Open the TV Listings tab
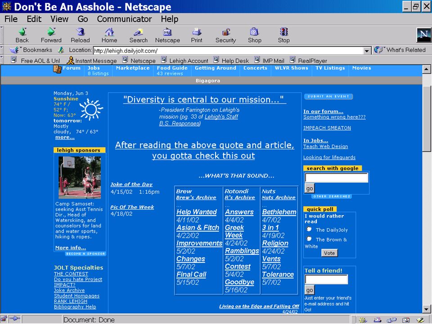Screen dimensions: 432x324 tap(330, 68)
